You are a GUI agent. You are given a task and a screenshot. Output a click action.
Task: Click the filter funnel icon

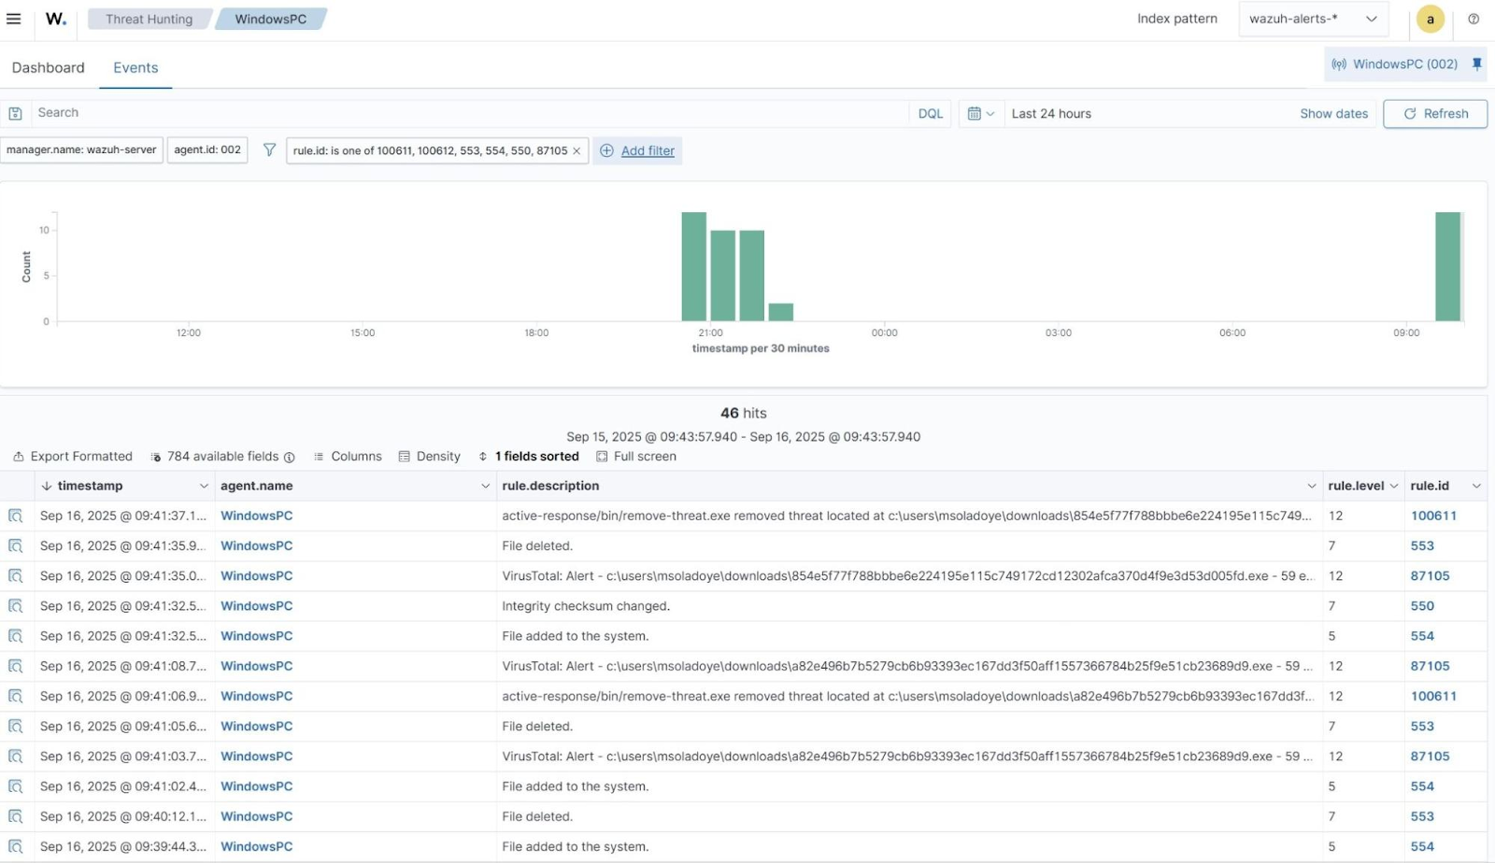coord(269,150)
